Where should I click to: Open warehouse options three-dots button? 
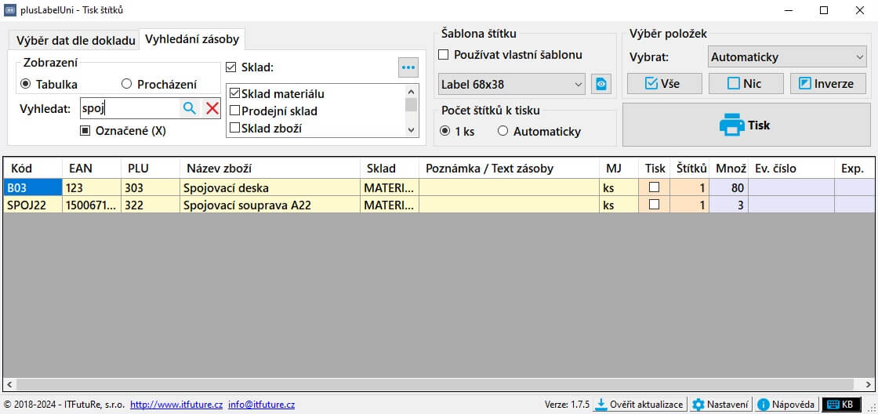(408, 67)
